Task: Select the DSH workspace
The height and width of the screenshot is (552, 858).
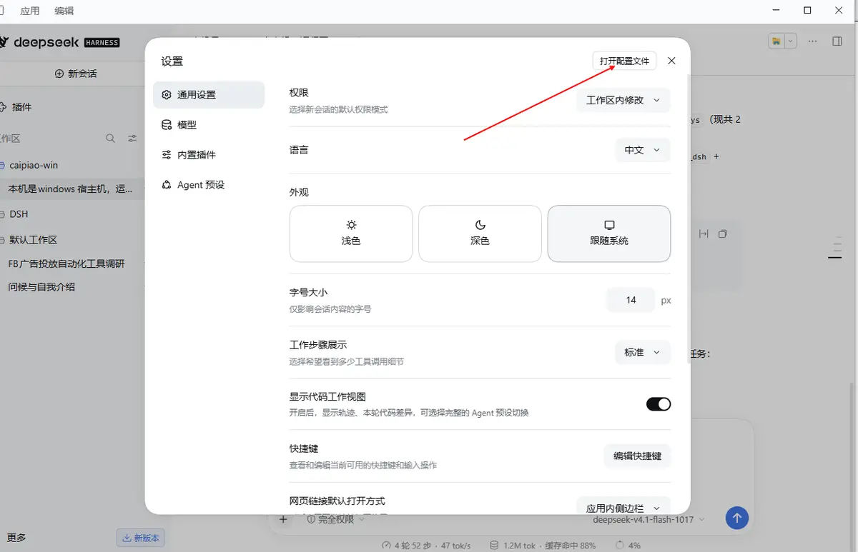Action: click(19, 214)
